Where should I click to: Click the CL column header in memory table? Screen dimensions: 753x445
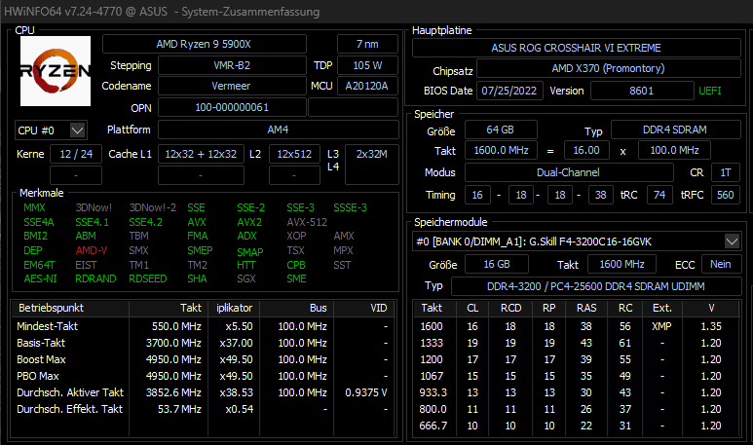click(x=472, y=308)
